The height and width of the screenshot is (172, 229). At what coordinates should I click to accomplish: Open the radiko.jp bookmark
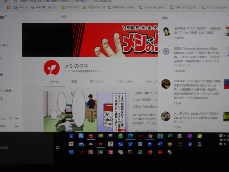click(x=21, y=7)
